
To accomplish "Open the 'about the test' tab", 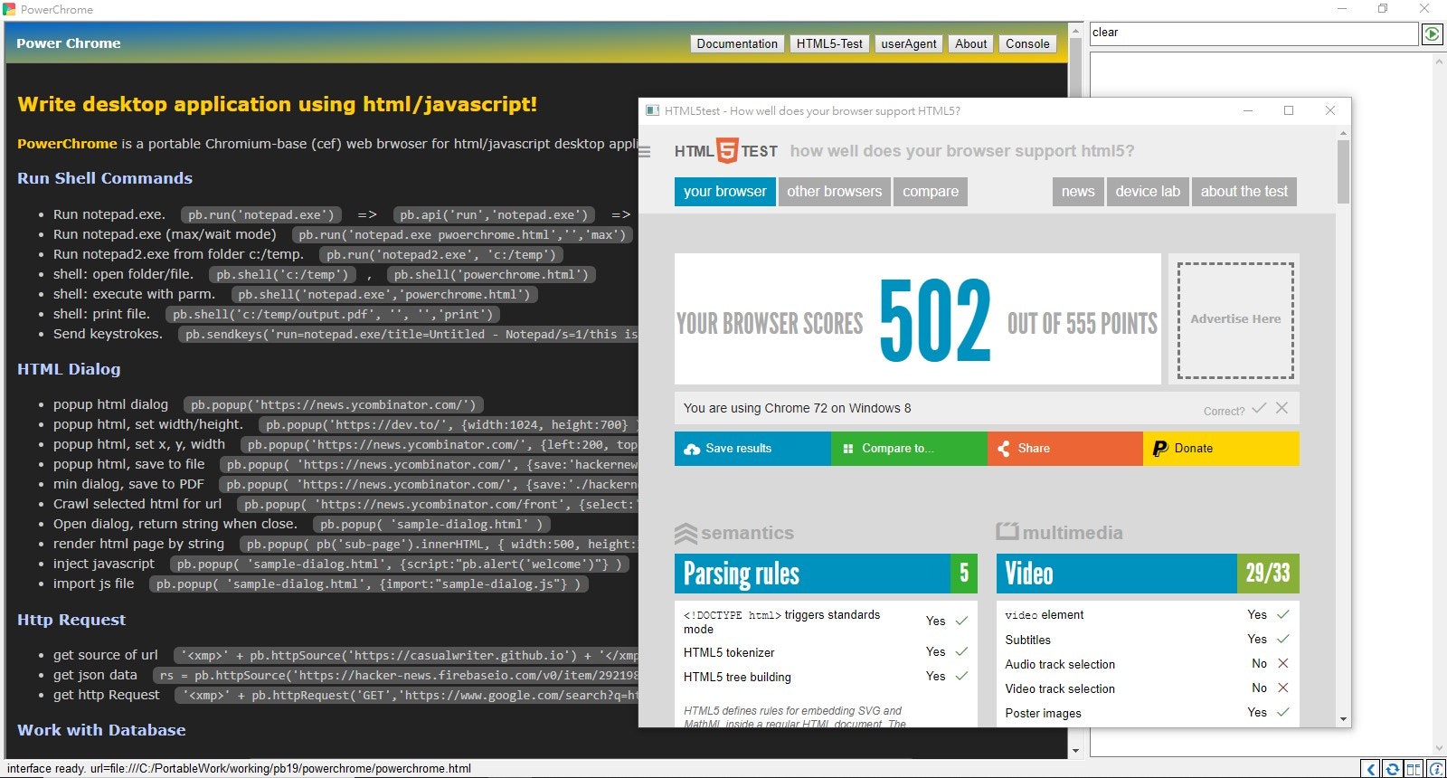I will [1244, 192].
